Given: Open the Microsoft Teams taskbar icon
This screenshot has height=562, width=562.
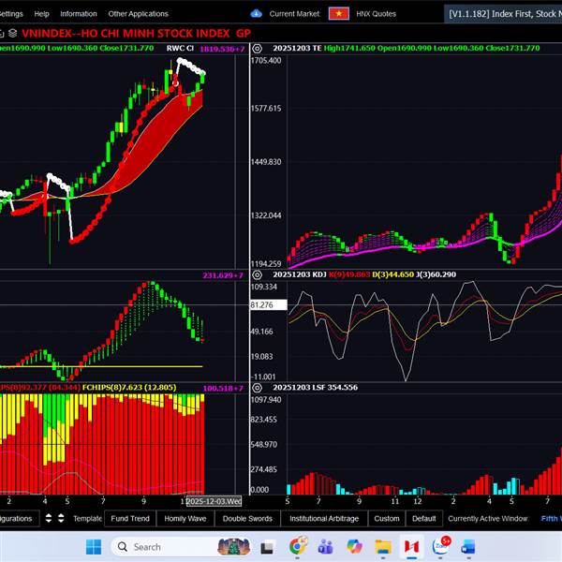Looking at the screenshot, I should point(326,546).
